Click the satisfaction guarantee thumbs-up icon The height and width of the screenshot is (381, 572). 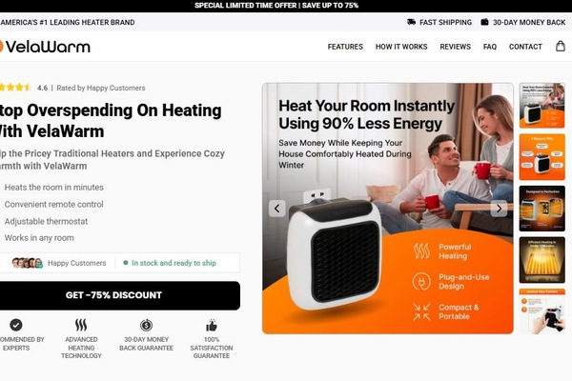[212, 325]
